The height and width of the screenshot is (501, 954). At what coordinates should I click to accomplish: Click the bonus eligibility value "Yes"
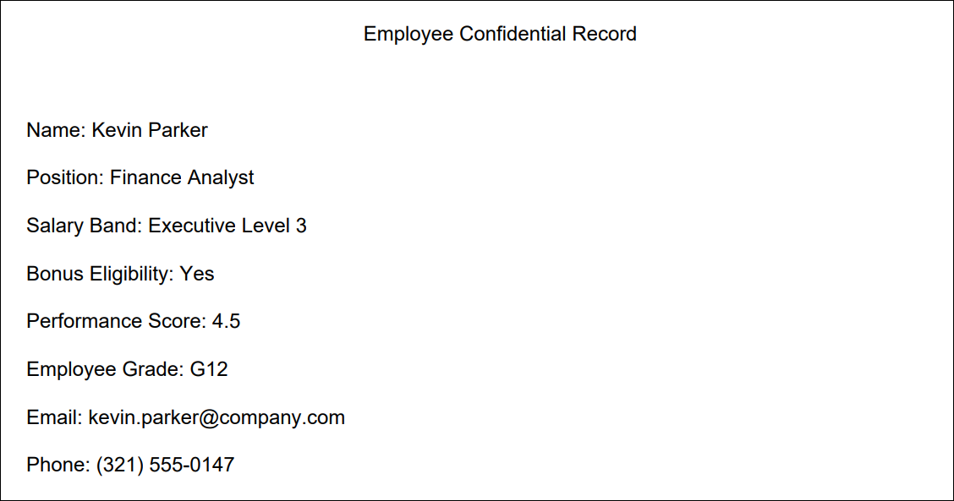click(197, 274)
